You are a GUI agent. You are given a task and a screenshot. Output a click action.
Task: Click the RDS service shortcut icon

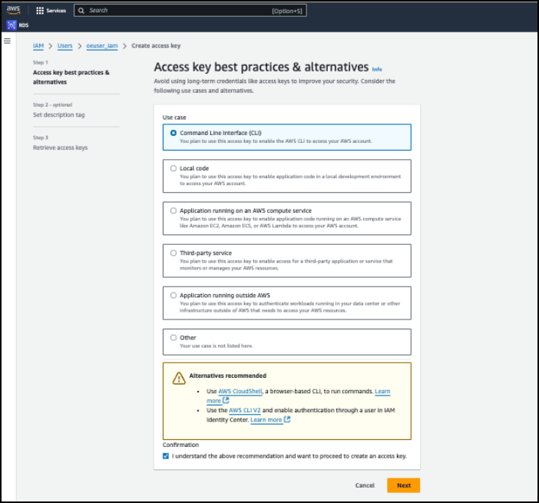coord(12,25)
